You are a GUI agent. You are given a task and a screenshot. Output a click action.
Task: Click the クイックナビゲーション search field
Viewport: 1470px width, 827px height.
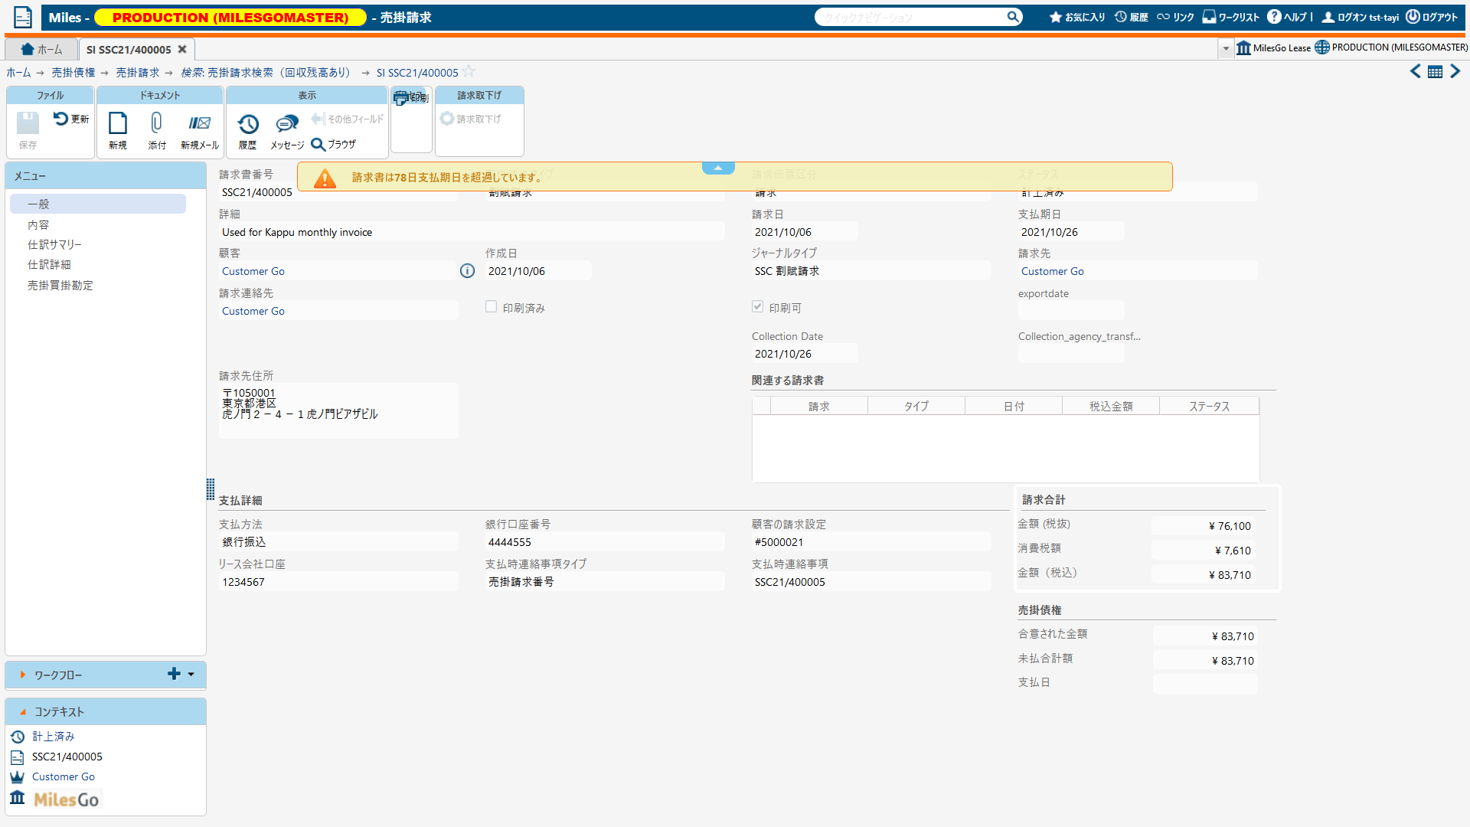[x=911, y=17]
